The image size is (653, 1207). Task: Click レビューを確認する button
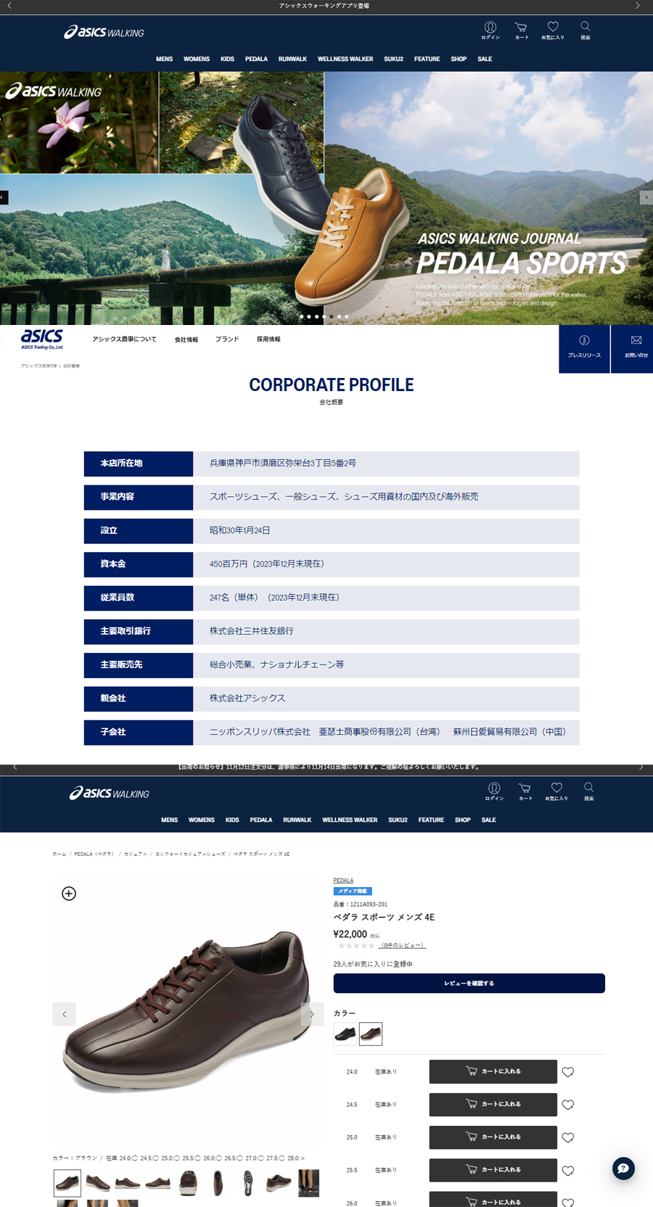469,983
